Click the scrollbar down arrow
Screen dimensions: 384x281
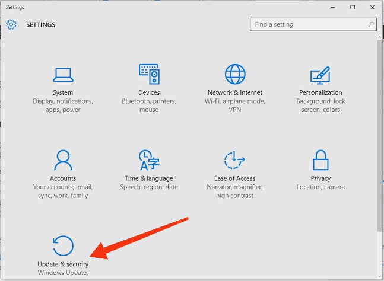(x=379, y=276)
